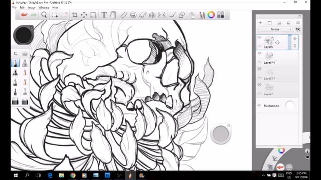The width and height of the screenshot is (321, 180).
Task: Click the clear layer icon in panel header
Action: 289,23
